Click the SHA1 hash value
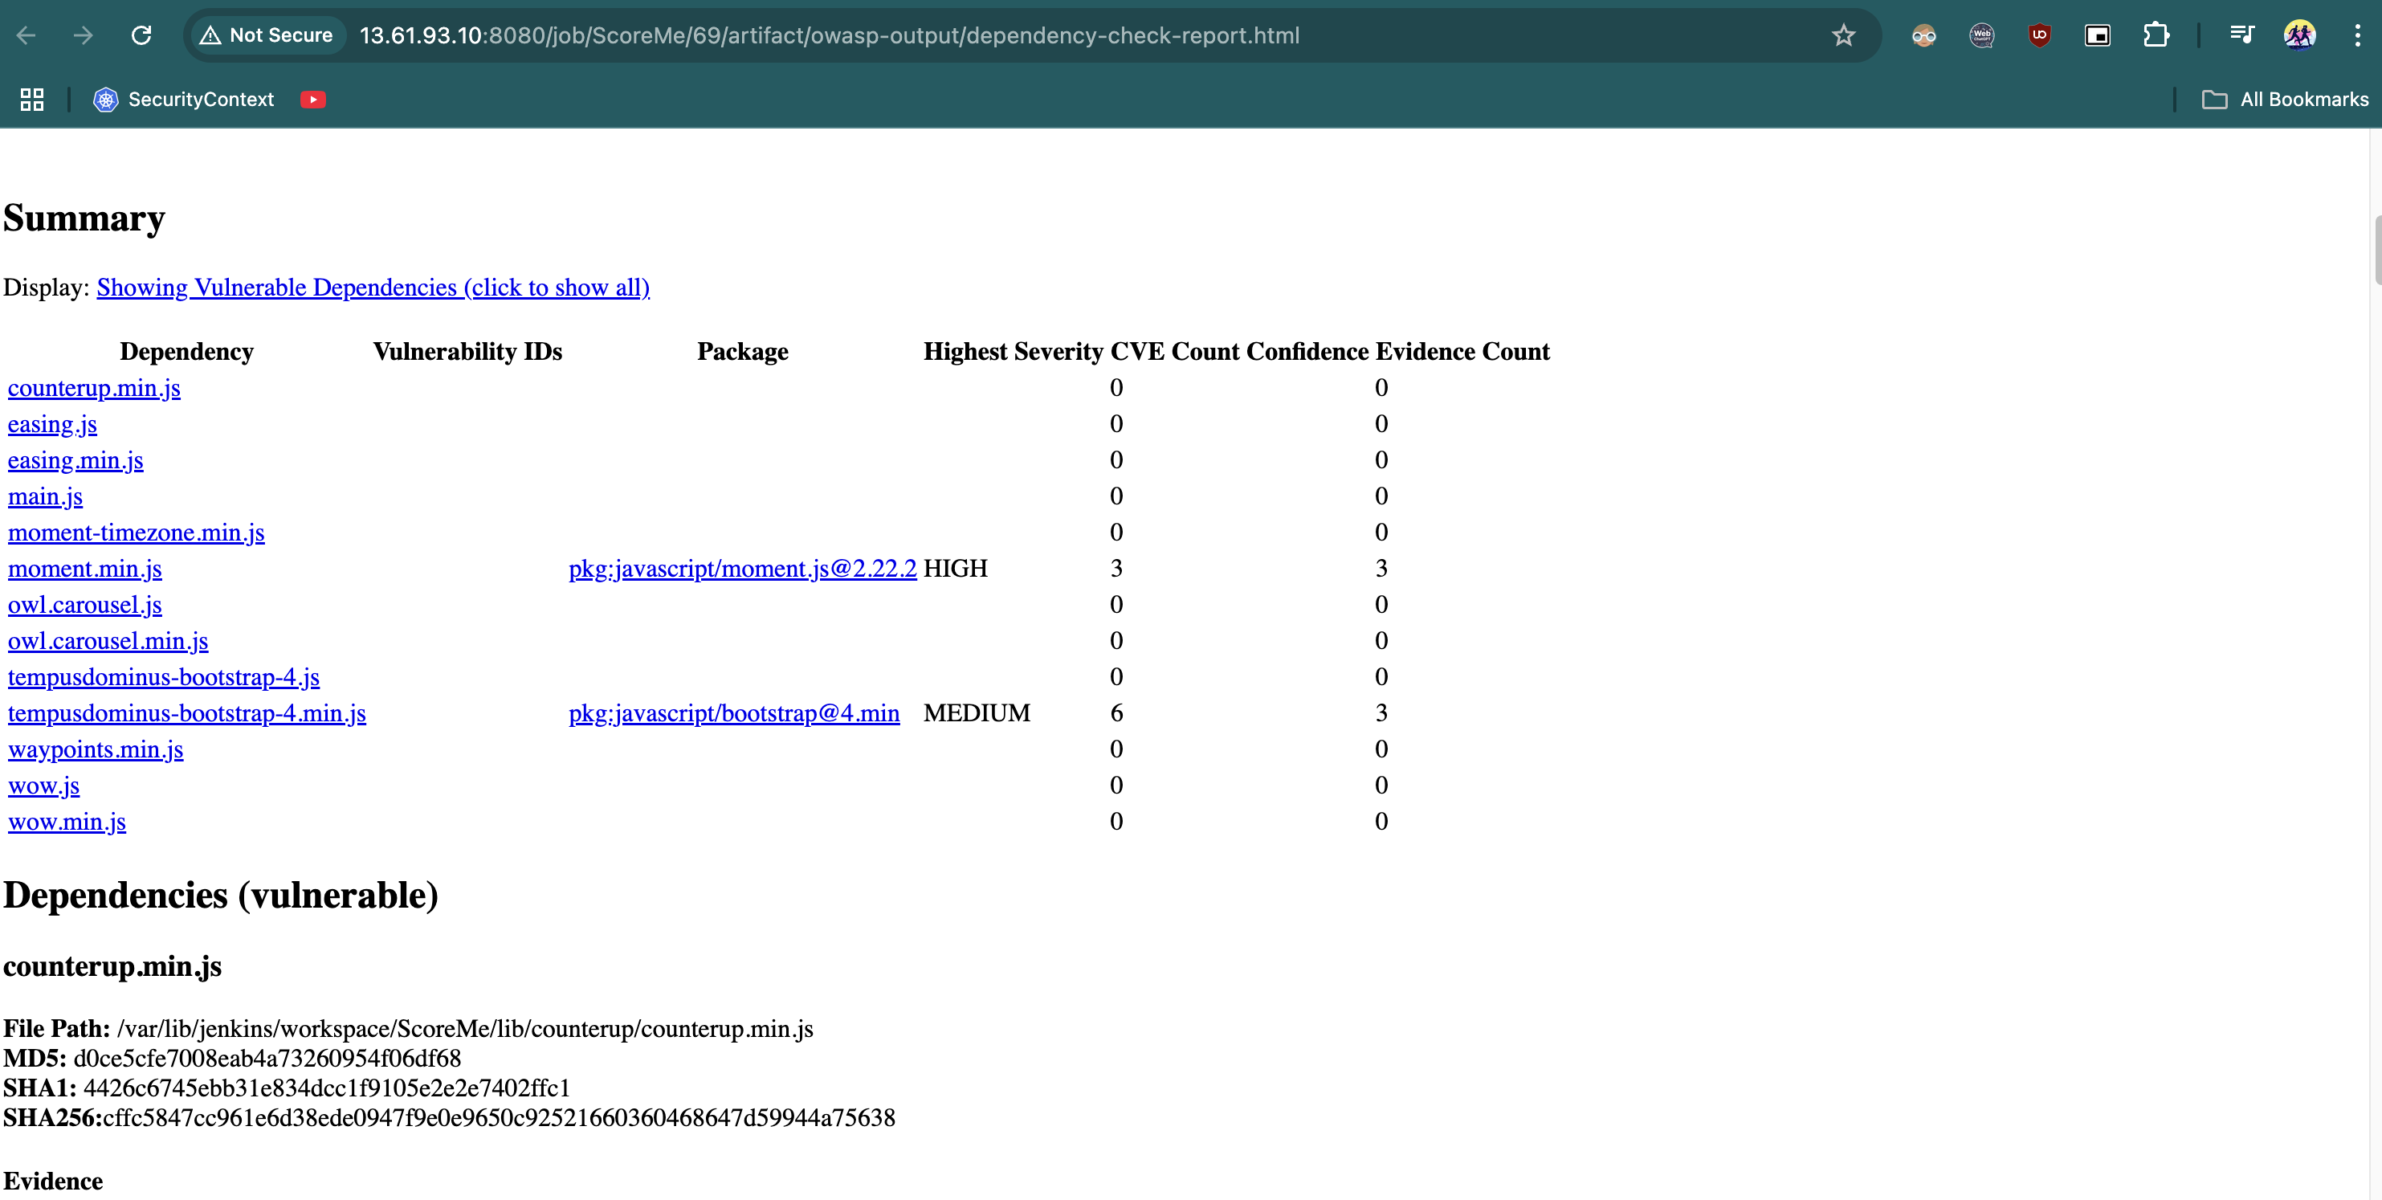2382x1200 pixels. click(328, 1088)
